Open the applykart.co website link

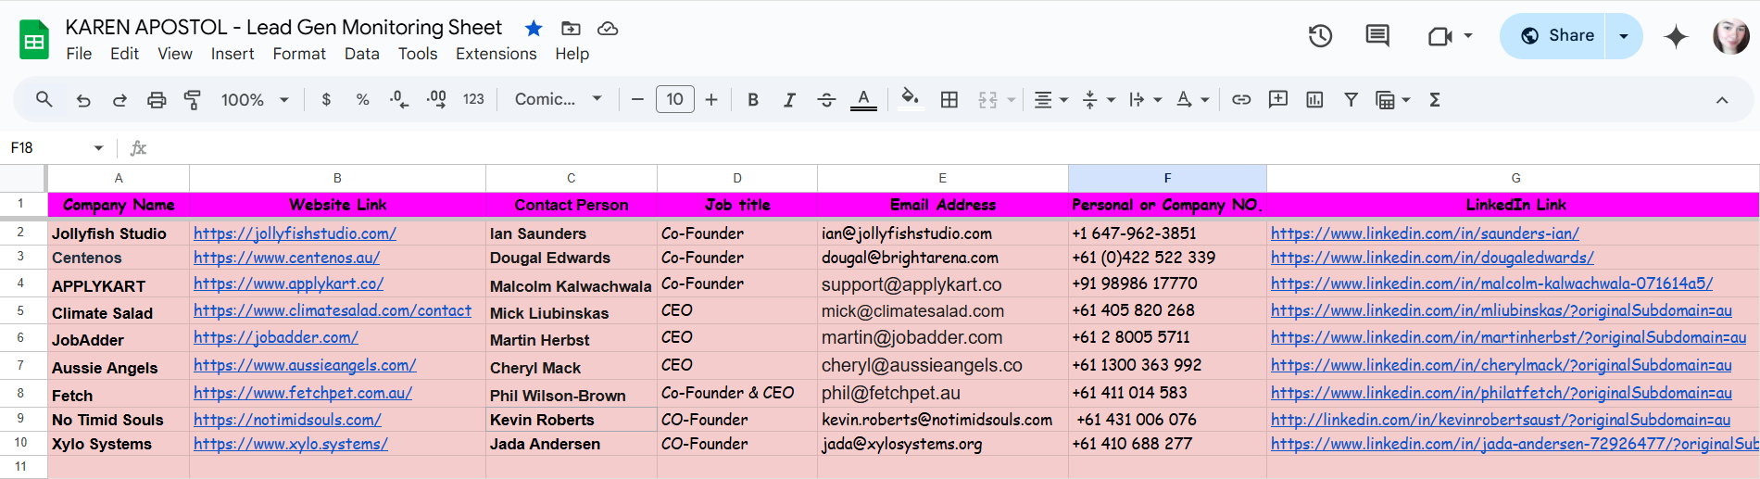[x=288, y=284]
